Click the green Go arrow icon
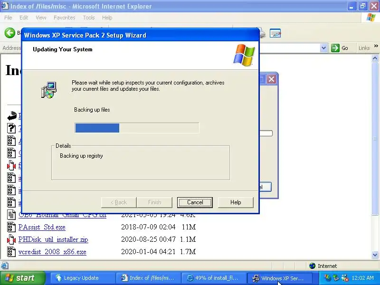Image resolution: width=380 pixels, height=285 pixels. tap(335, 48)
